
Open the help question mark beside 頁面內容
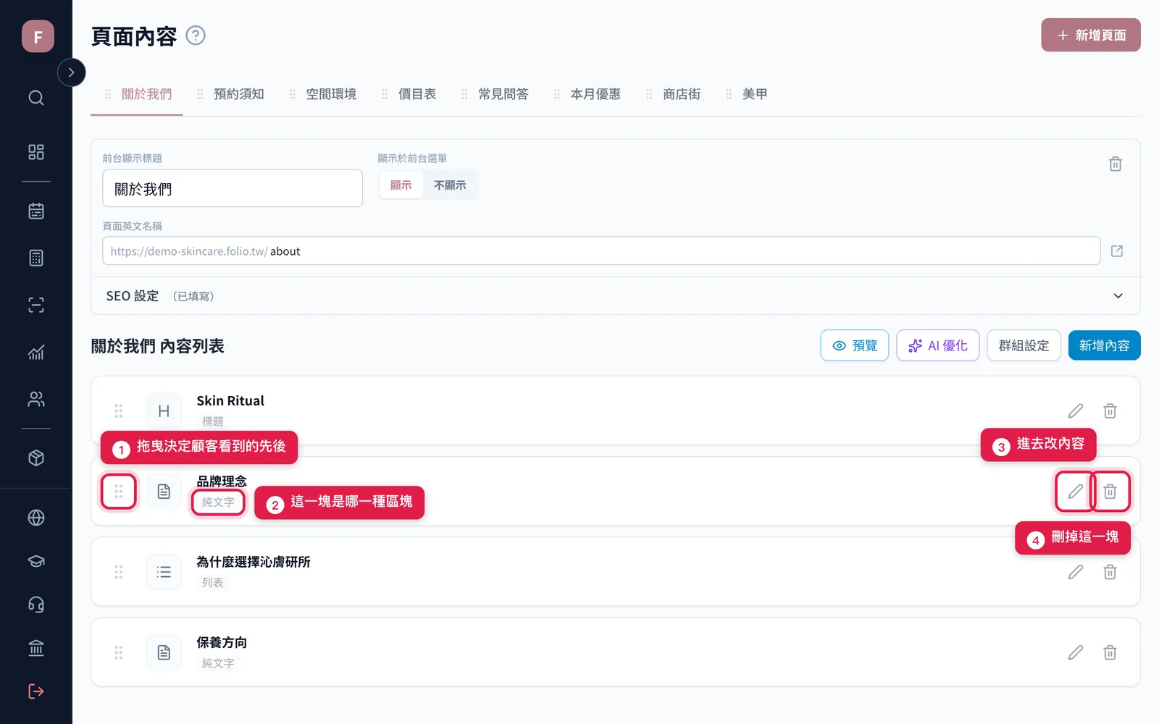(x=196, y=35)
